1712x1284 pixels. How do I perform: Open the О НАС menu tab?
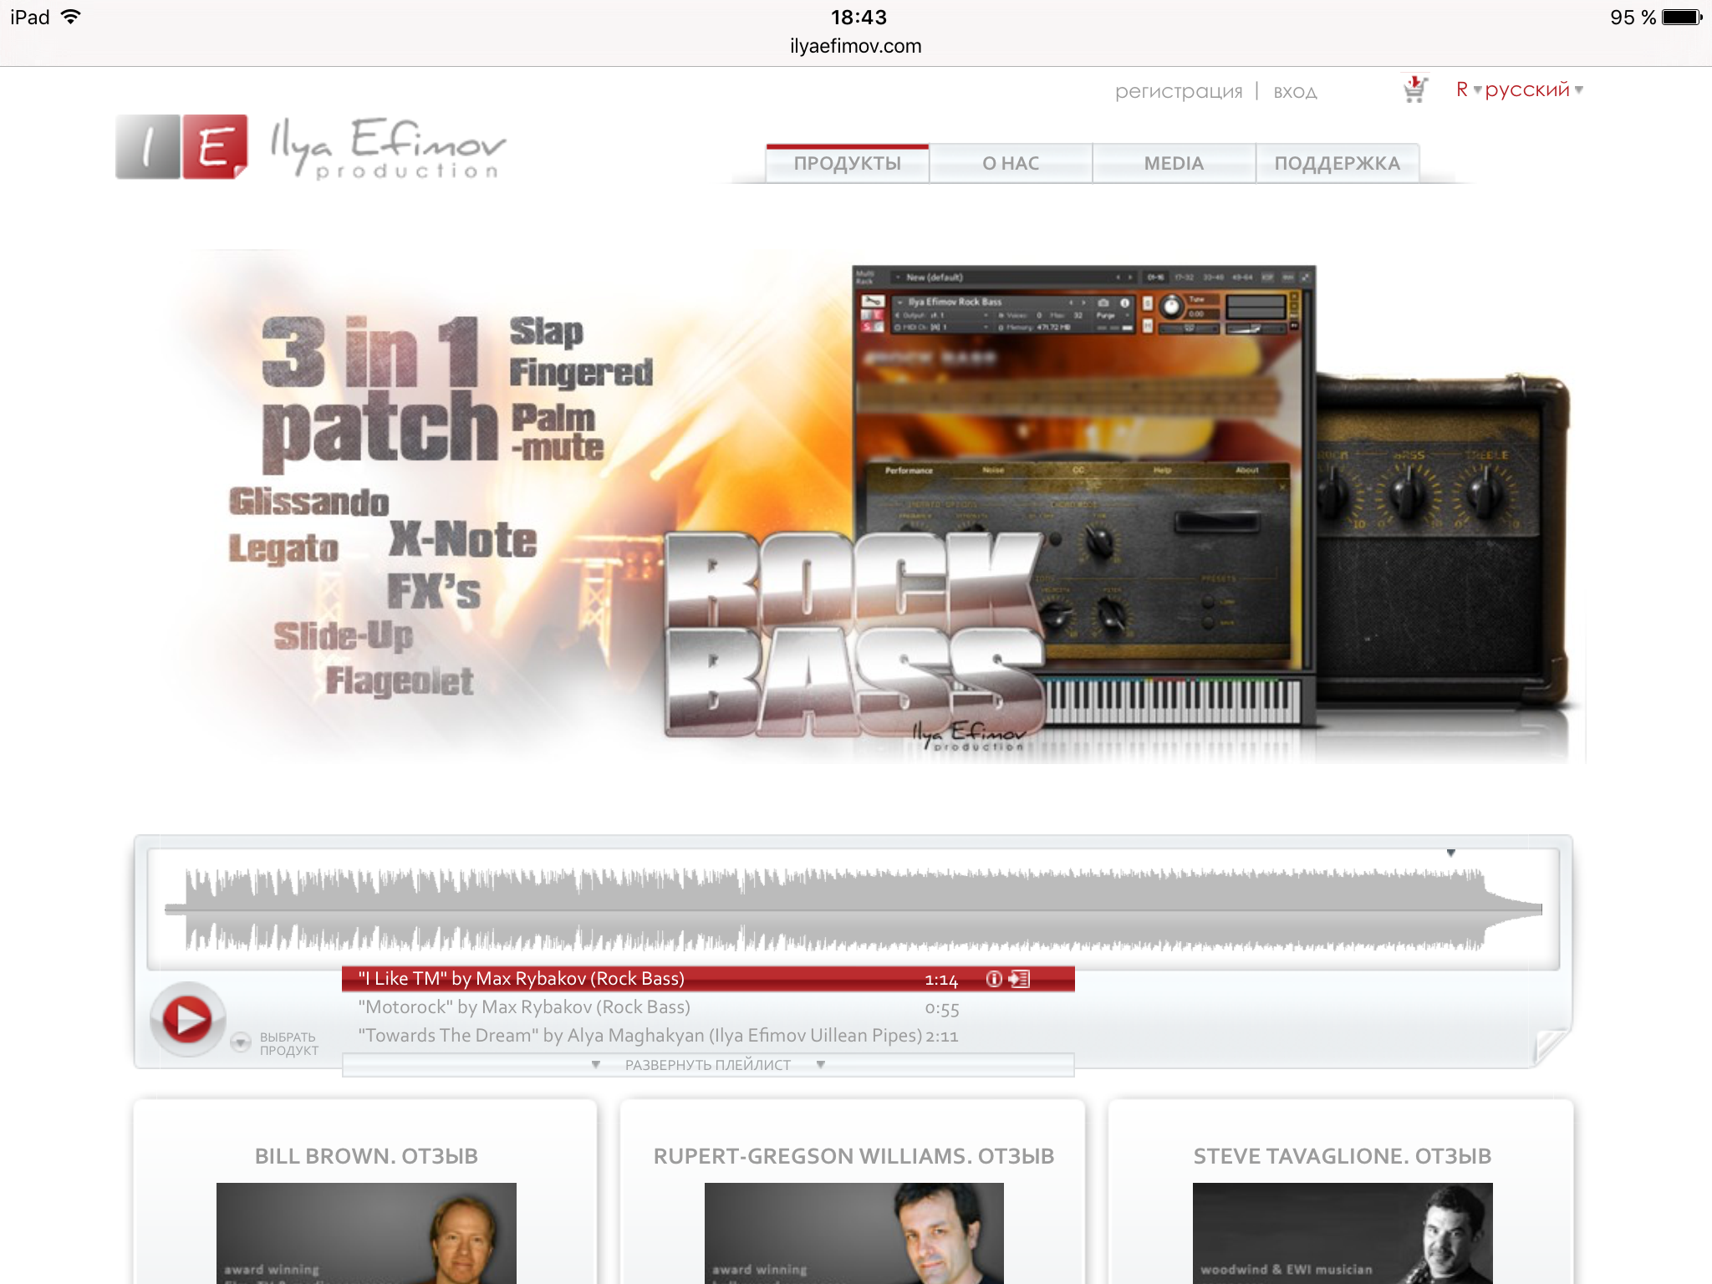1010,164
